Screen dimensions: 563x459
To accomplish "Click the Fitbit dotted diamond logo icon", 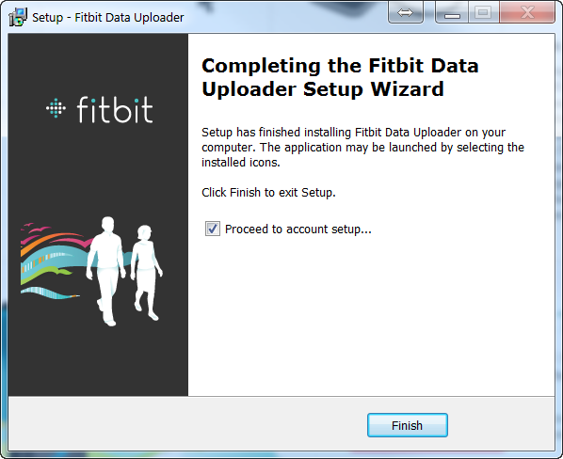I will tap(56, 108).
